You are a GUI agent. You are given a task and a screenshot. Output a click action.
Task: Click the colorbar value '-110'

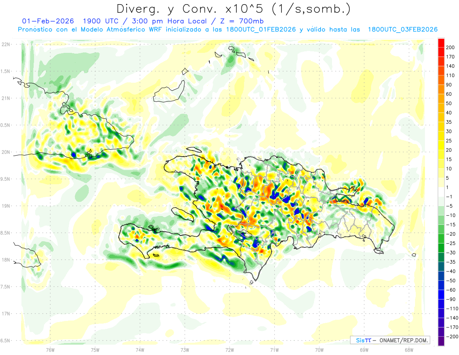pos(452,309)
